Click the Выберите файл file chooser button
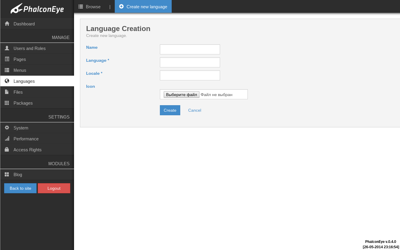This screenshot has height=250, width=400. 181,95
